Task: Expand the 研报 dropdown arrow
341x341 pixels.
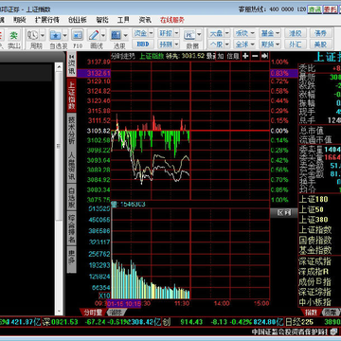Action: click(x=176, y=33)
